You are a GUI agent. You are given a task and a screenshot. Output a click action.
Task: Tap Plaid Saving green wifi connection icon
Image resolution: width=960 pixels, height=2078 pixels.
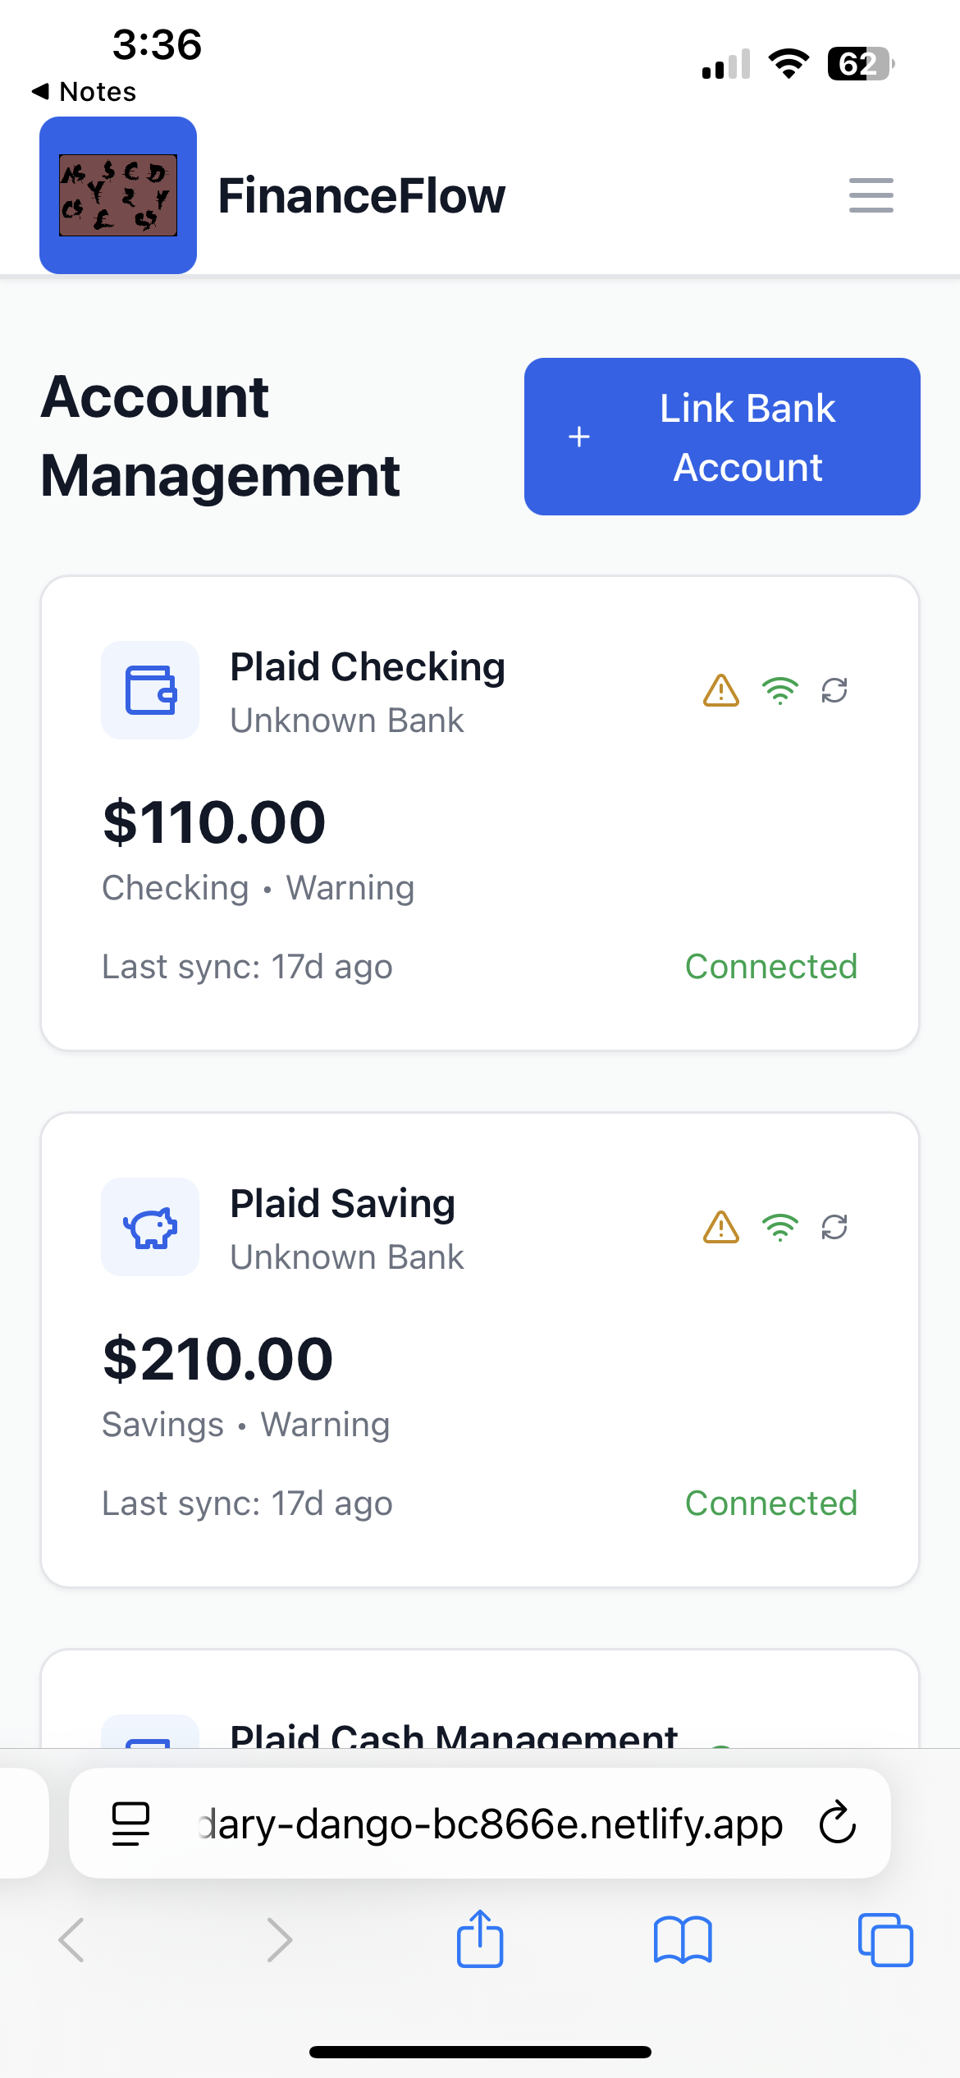779,1227
